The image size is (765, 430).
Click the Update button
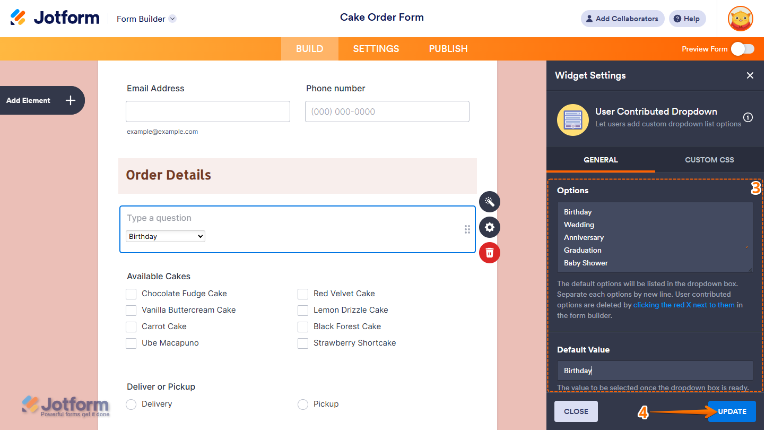tap(731, 411)
